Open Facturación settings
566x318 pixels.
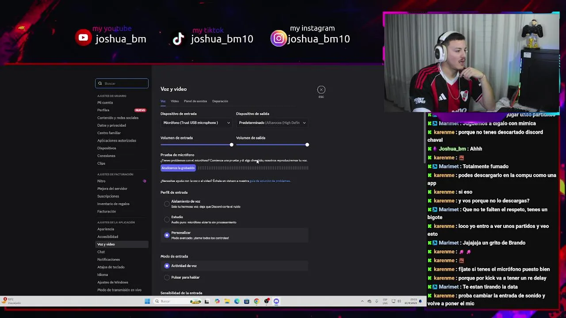pyautogui.click(x=107, y=212)
